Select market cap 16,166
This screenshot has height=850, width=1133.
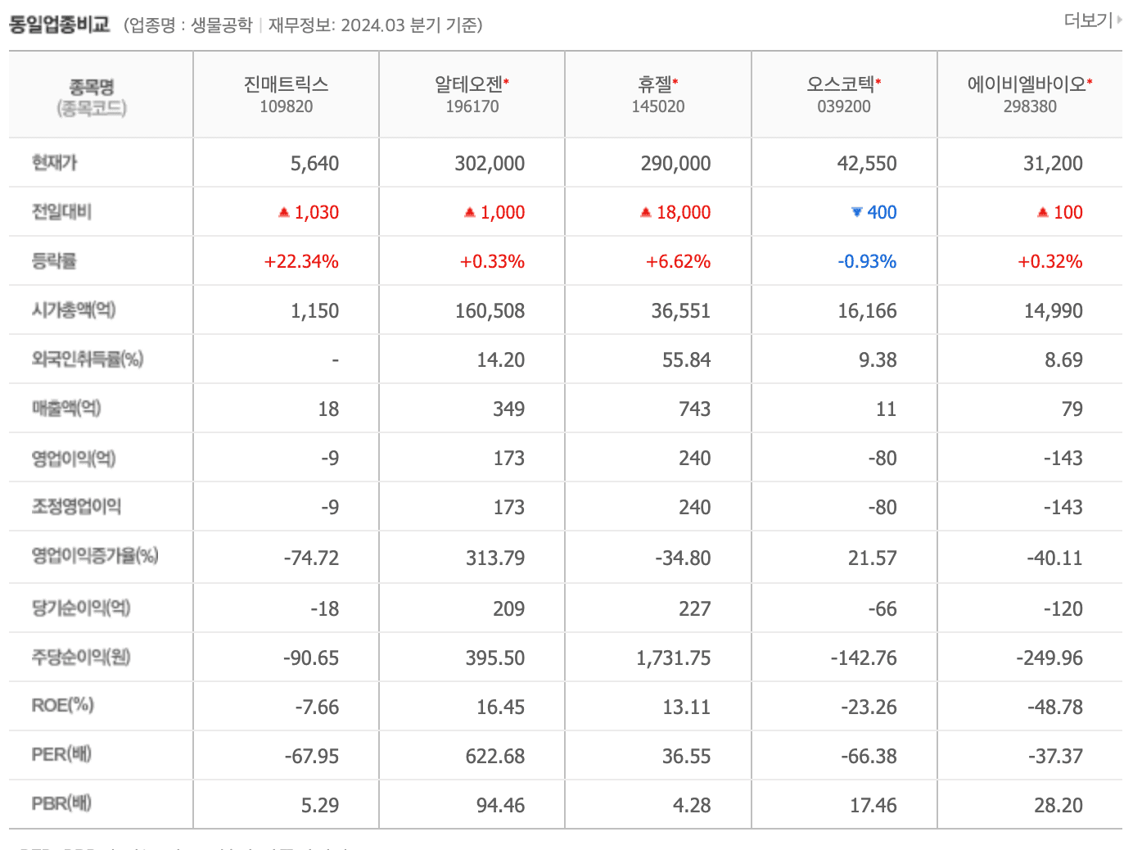[x=867, y=311]
